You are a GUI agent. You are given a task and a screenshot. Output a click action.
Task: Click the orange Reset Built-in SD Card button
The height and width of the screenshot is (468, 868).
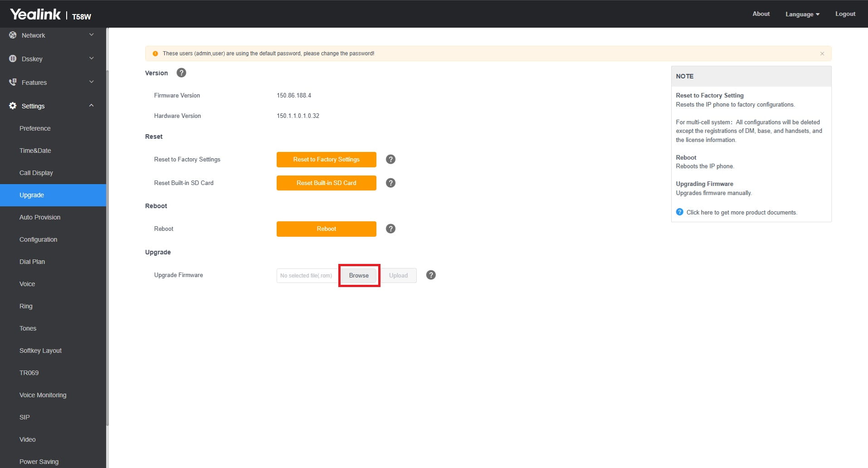pyautogui.click(x=327, y=183)
